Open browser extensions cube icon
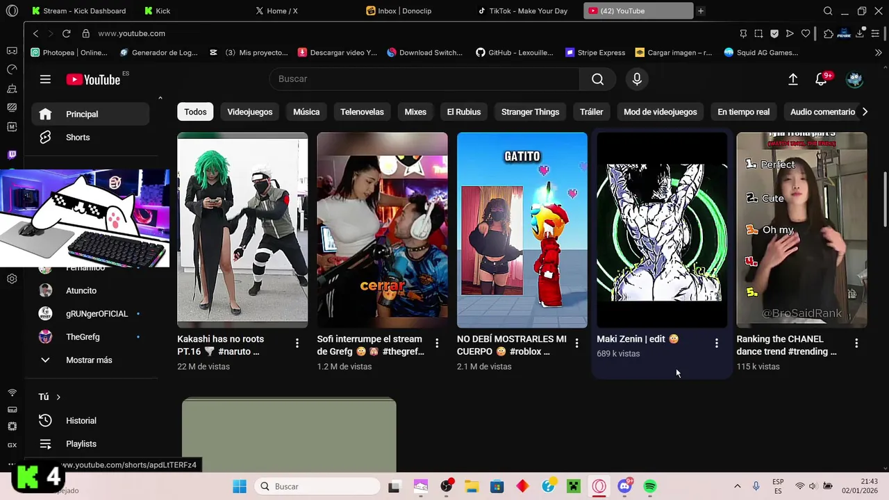Viewport: 889px width, 500px height. click(829, 33)
